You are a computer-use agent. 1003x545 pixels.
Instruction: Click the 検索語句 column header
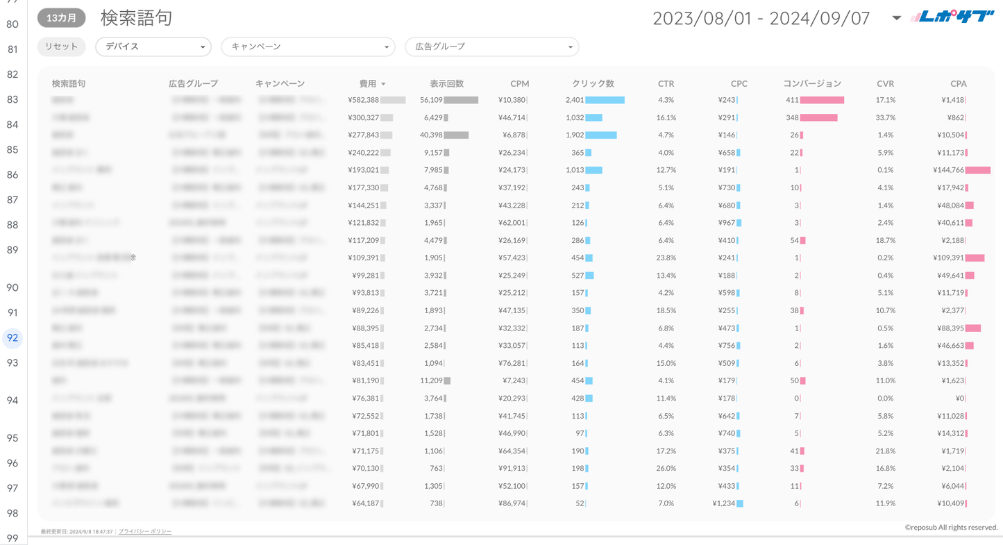69,83
